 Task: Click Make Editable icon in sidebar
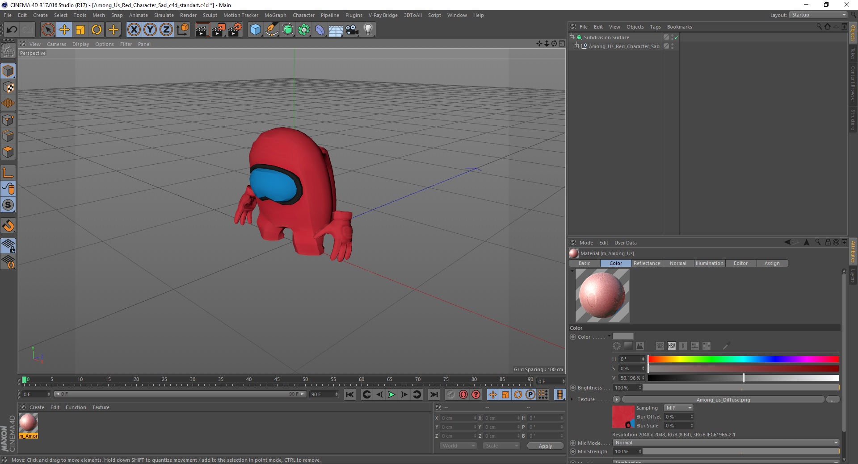click(x=8, y=51)
